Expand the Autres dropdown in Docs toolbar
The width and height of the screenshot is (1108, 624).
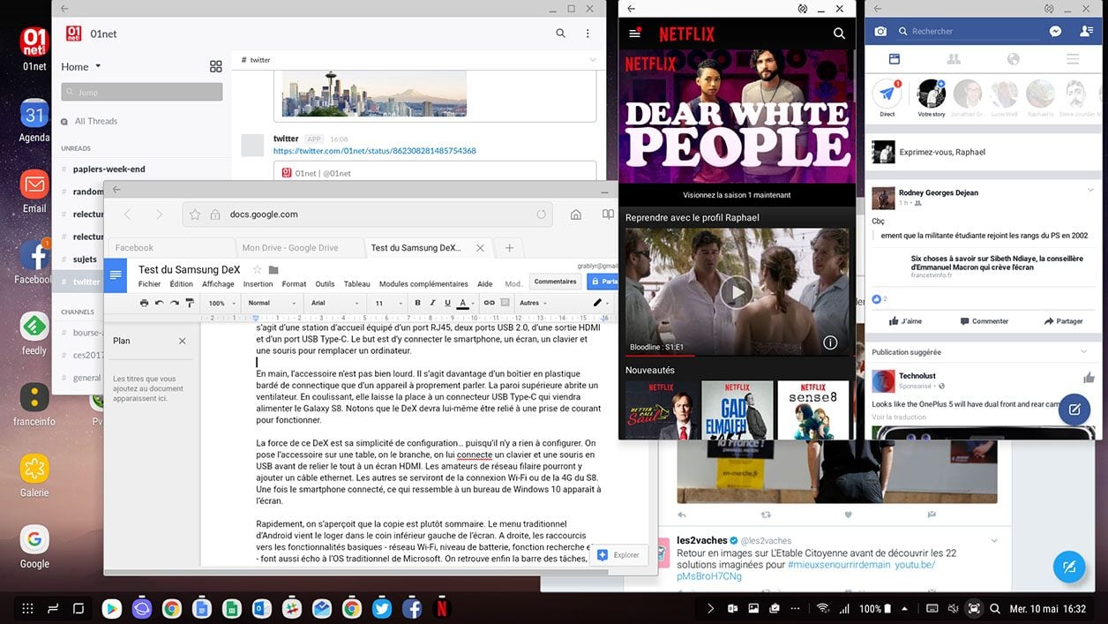(x=533, y=303)
